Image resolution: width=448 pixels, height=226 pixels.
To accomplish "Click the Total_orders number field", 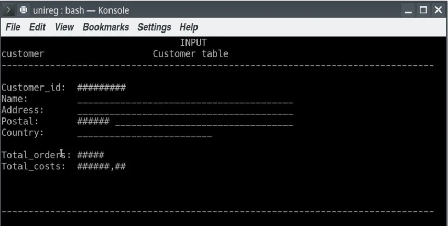I will [x=90, y=155].
